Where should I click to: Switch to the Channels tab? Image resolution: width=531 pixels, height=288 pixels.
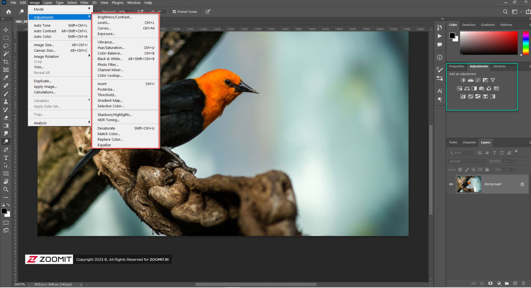[x=469, y=142]
